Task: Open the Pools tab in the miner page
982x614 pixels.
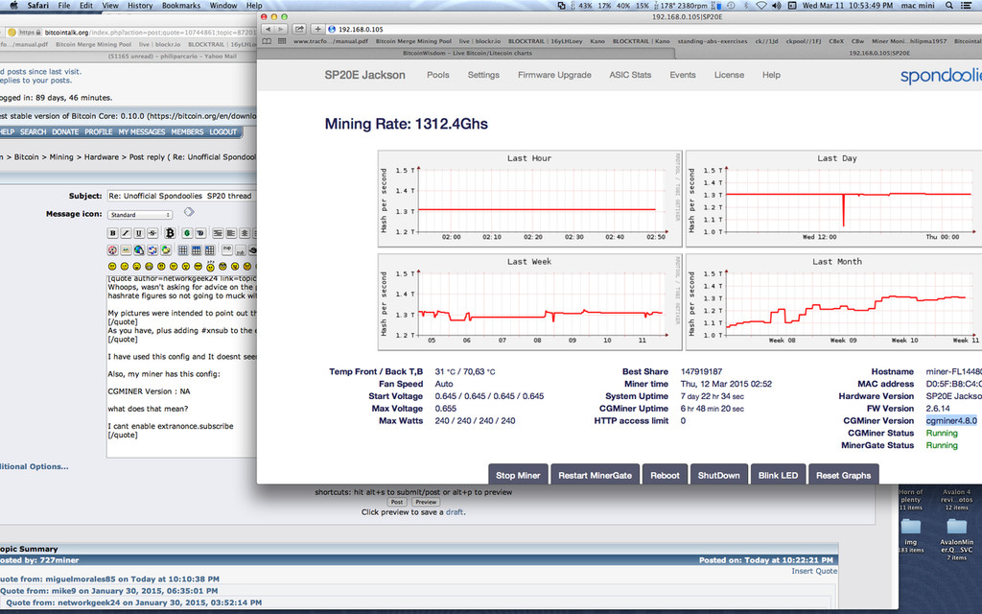Action: coord(437,75)
